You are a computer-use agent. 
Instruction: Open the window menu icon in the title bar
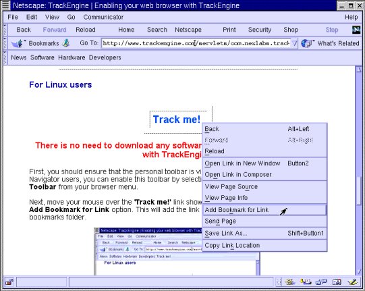pos(6,5)
